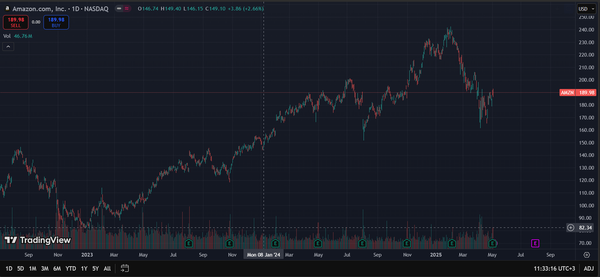Open chart settings gear icon at bottom right
The image size is (600, 277).
(587, 255)
